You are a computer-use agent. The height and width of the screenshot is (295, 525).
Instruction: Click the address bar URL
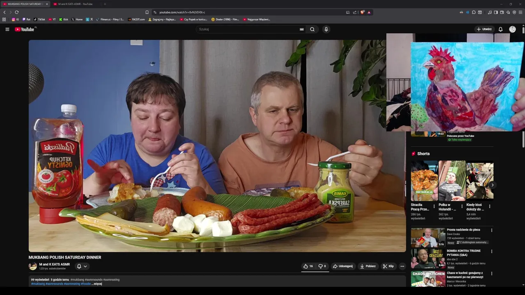coord(182,12)
